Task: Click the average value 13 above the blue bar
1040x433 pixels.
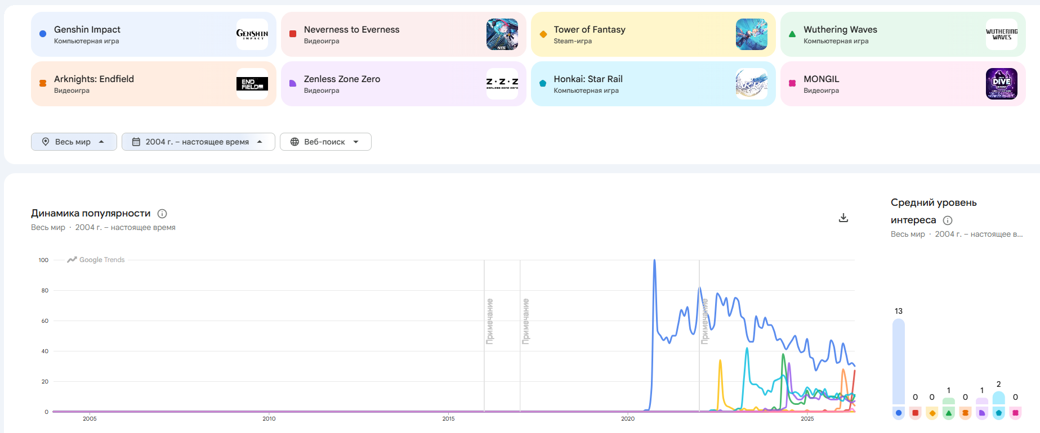Action: coord(899,311)
